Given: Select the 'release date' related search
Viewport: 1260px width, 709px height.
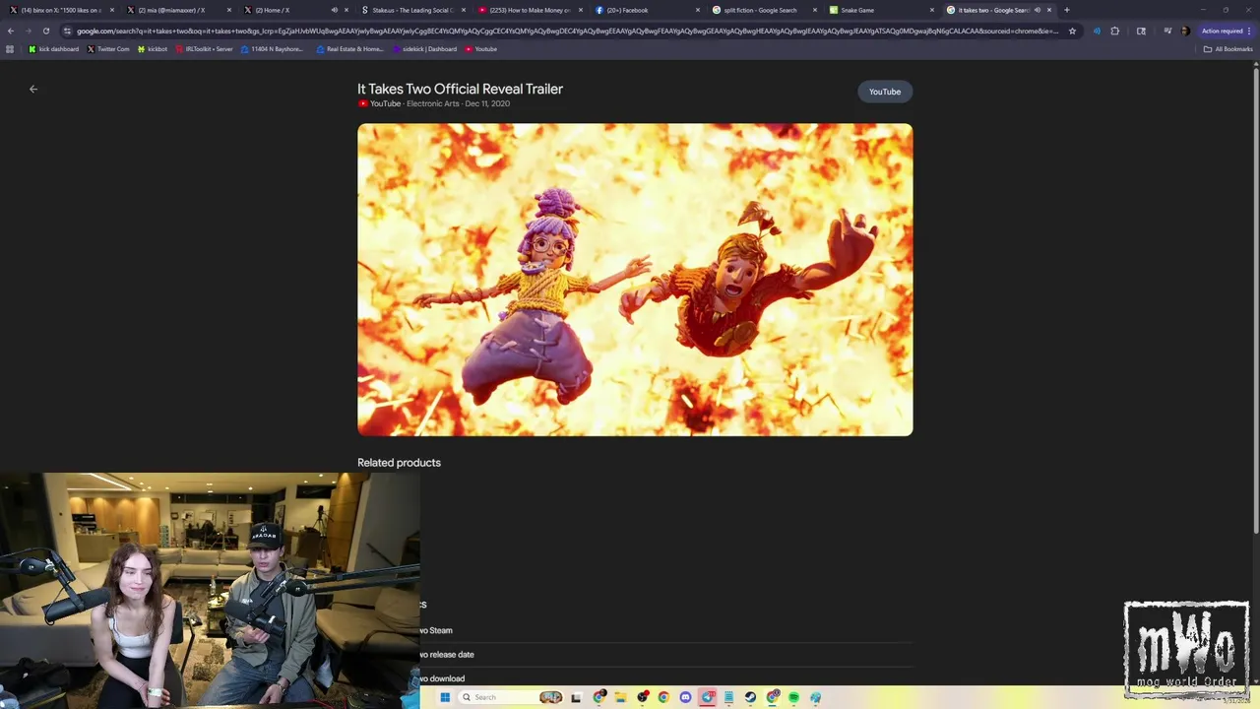Looking at the screenshot, I should [x=666, y=655].
